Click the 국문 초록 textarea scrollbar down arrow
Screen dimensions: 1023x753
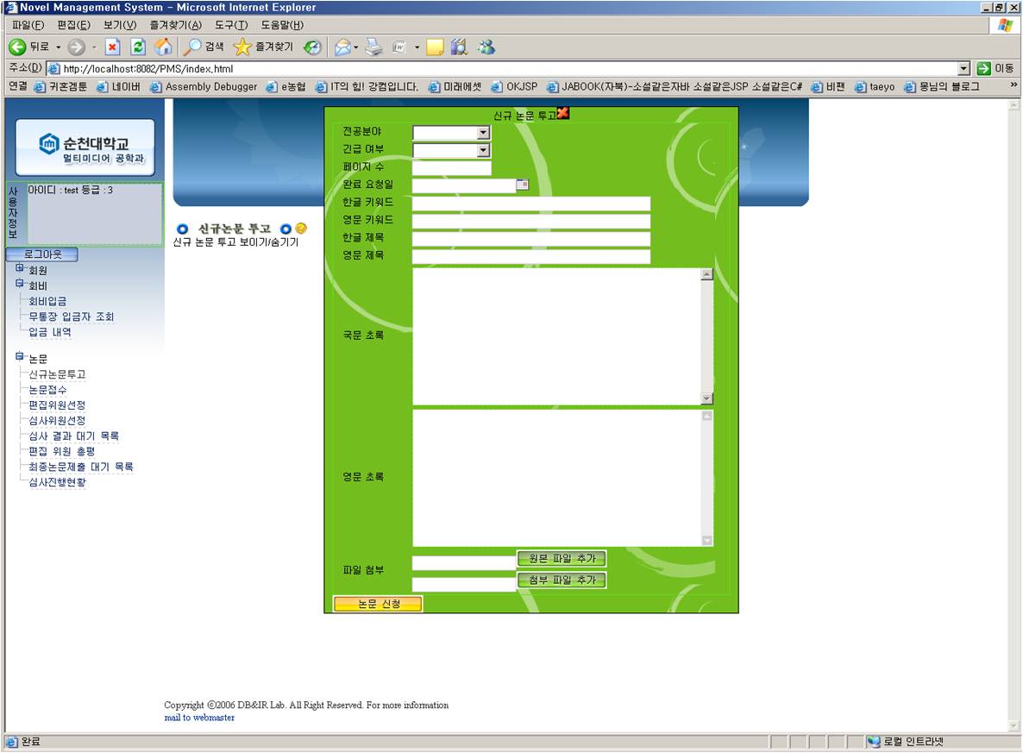click(x=706, y=398)
